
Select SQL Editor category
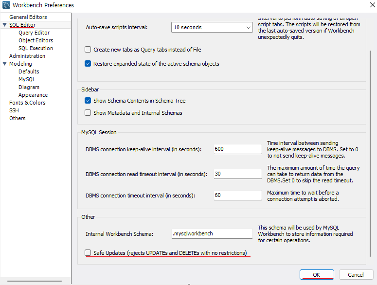click(x=22, y=25)
